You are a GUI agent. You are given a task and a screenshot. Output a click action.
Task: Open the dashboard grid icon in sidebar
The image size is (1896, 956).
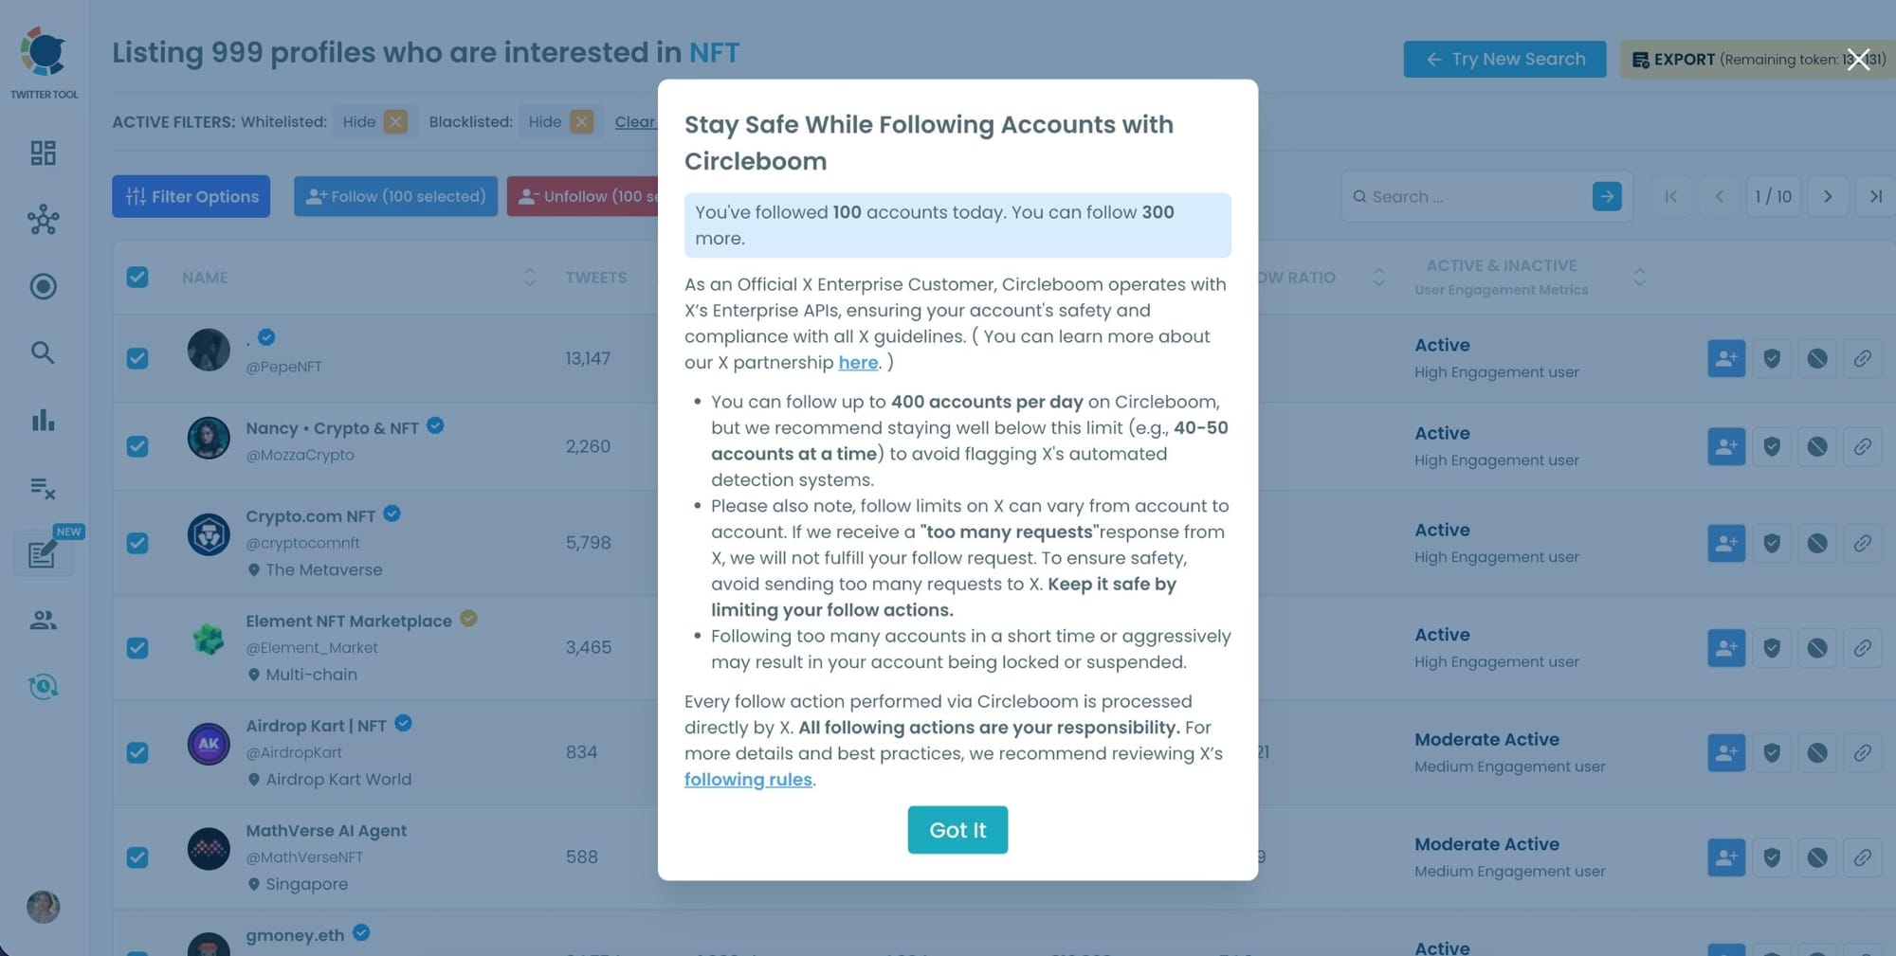pyautogui.click(x=43, y=152)
